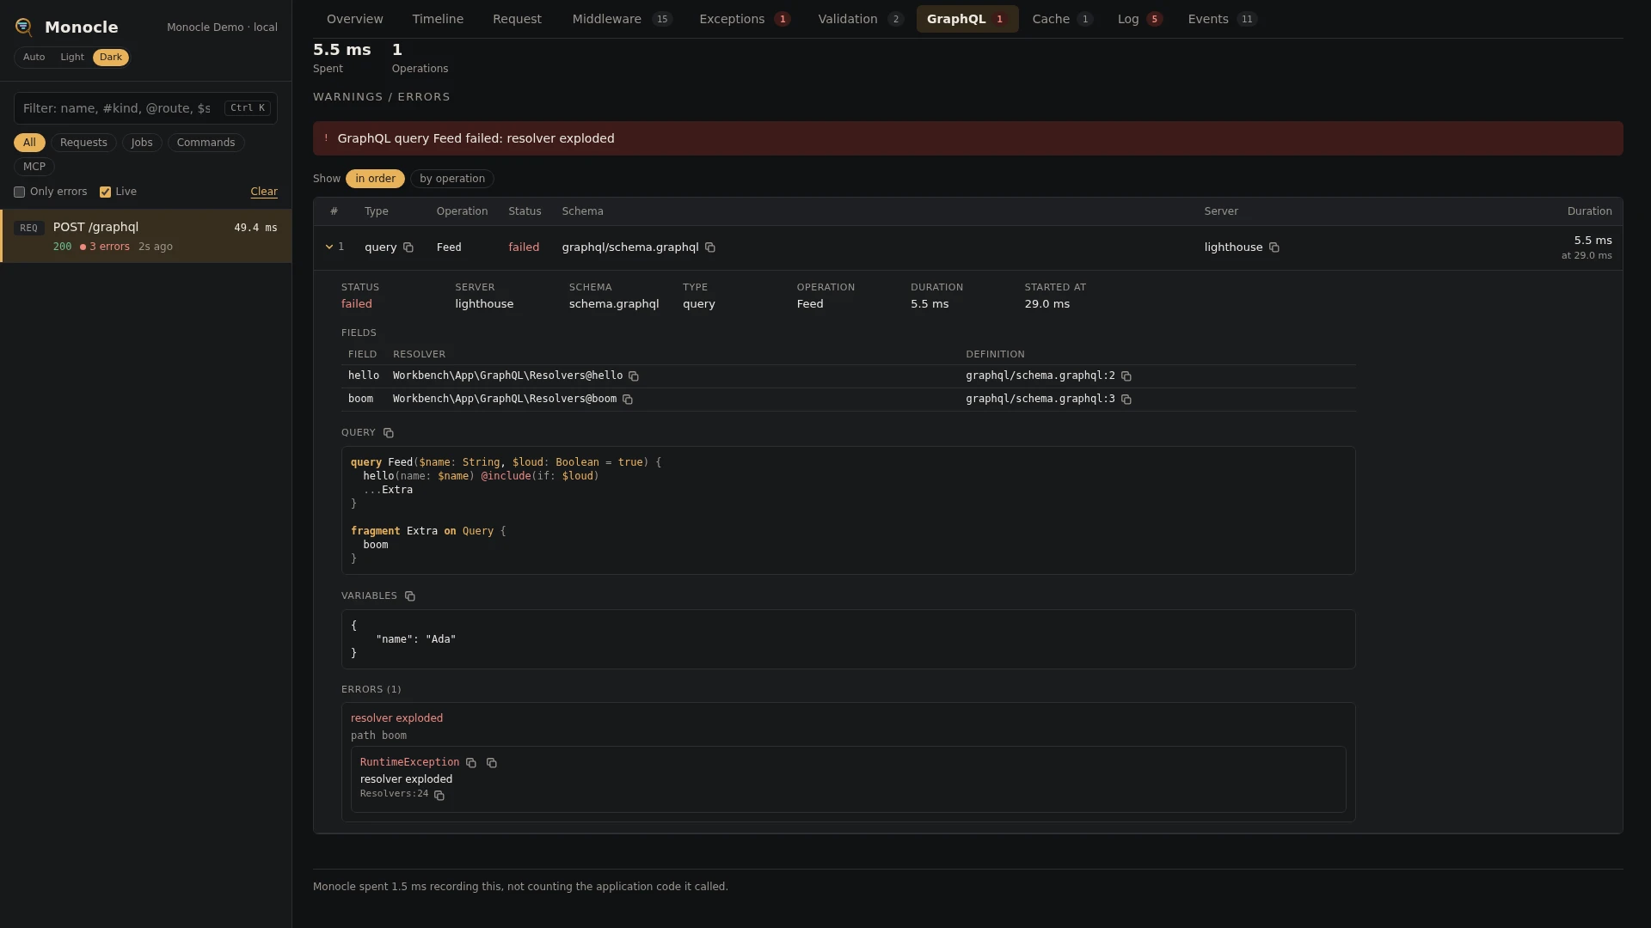
Task: Filter the list to Commands
Action: click(x=206, y=143)
